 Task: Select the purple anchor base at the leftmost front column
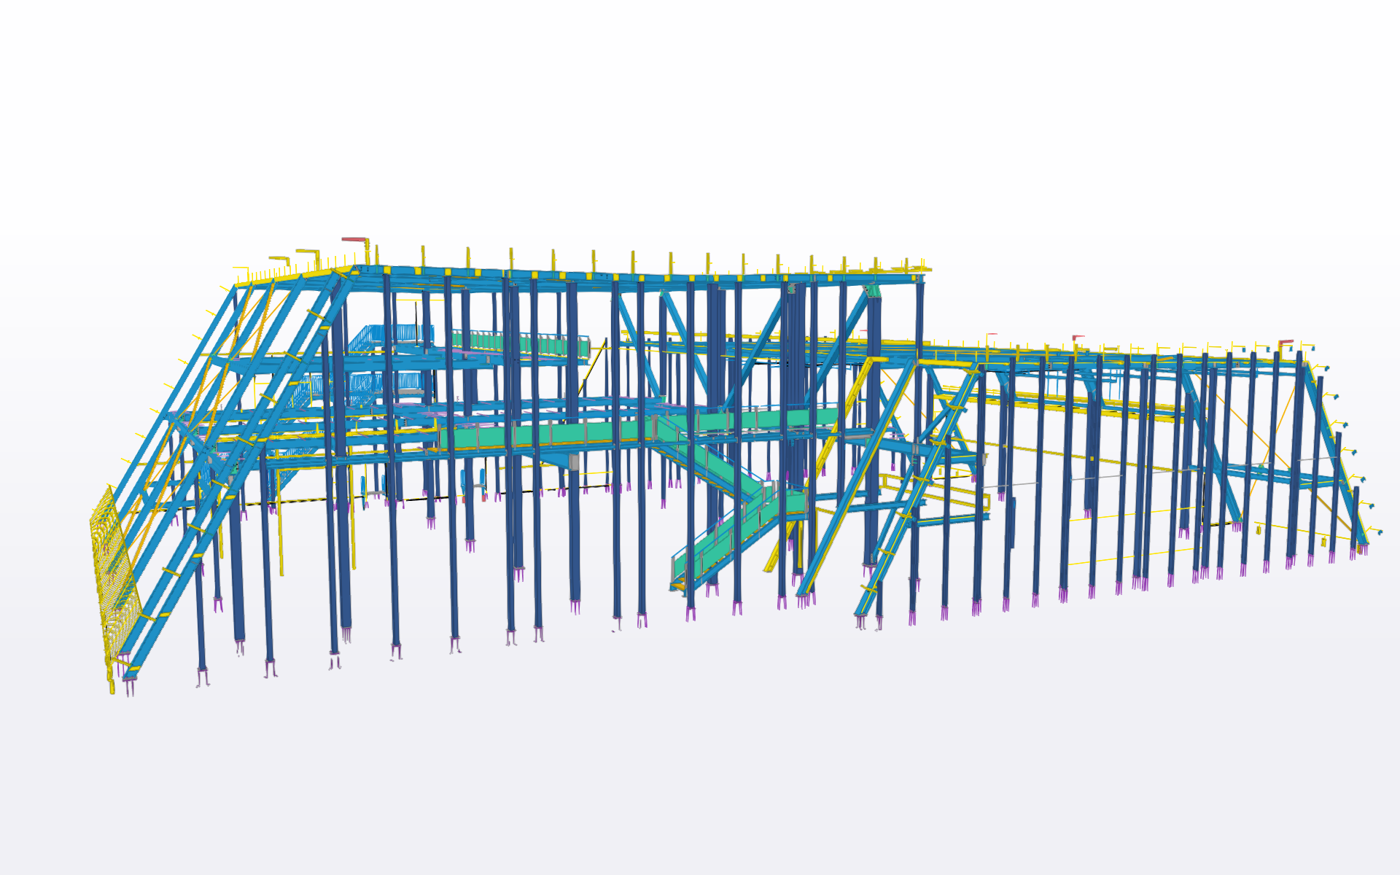click(x=203, y=677)
